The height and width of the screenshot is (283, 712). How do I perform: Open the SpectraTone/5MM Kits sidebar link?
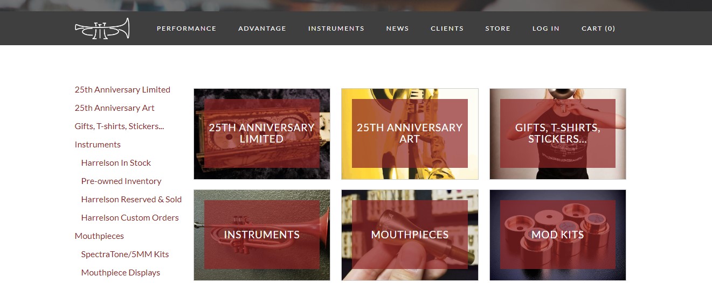click(125, 254)
